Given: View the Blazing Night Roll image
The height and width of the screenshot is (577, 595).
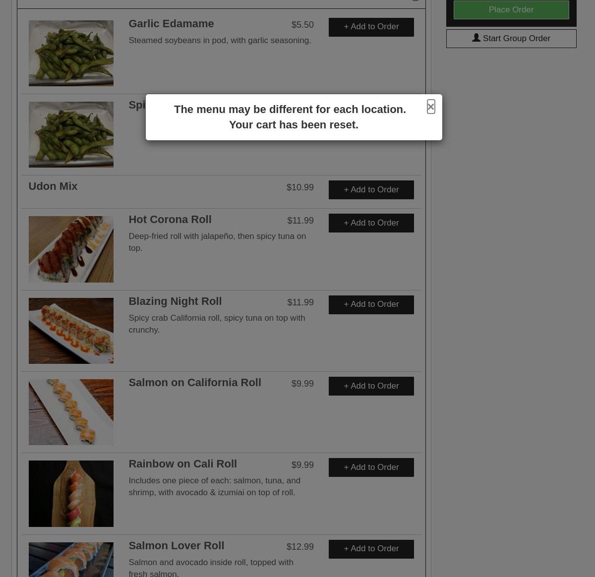Looking at the screenshot, I should (x=71, y=331).
